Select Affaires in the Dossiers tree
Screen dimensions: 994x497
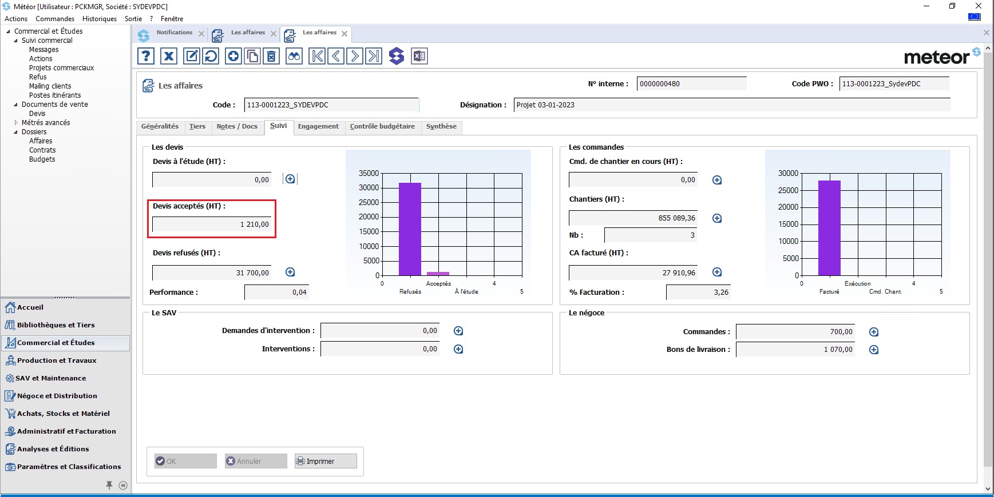click(41, 141)
